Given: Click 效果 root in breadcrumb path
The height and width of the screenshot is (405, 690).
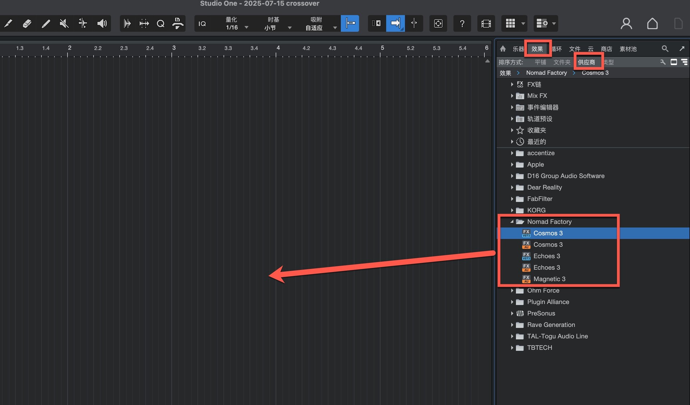Looking at the screenshot, I should (x=505, y=73).
